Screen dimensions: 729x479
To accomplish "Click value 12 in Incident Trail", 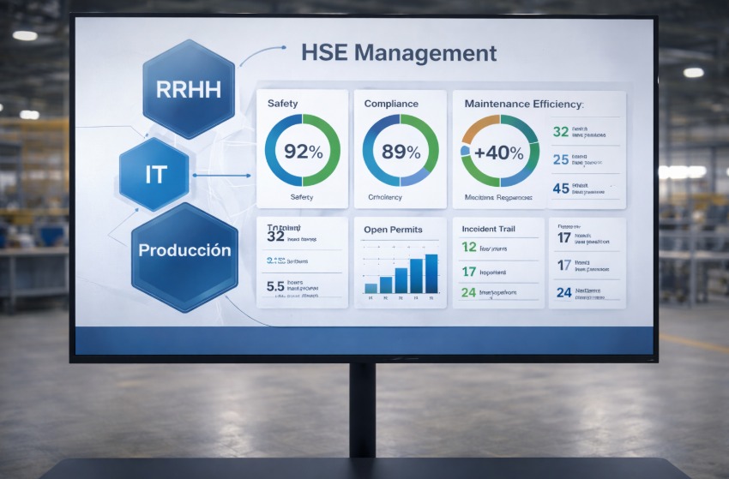I will (x=468, y=247).
